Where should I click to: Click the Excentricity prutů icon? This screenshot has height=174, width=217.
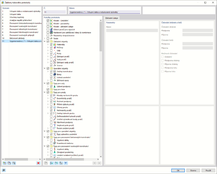tap(55, 98)
